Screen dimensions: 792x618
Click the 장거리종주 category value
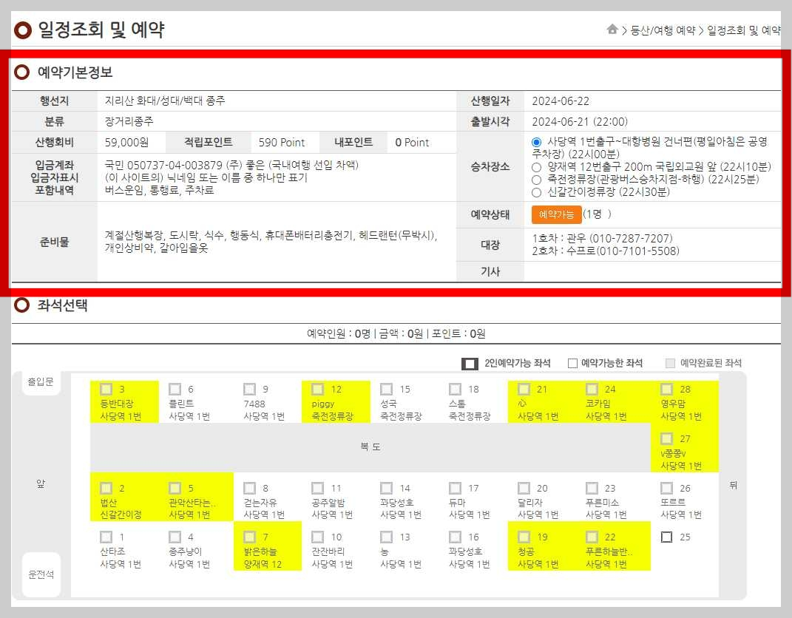129,121
